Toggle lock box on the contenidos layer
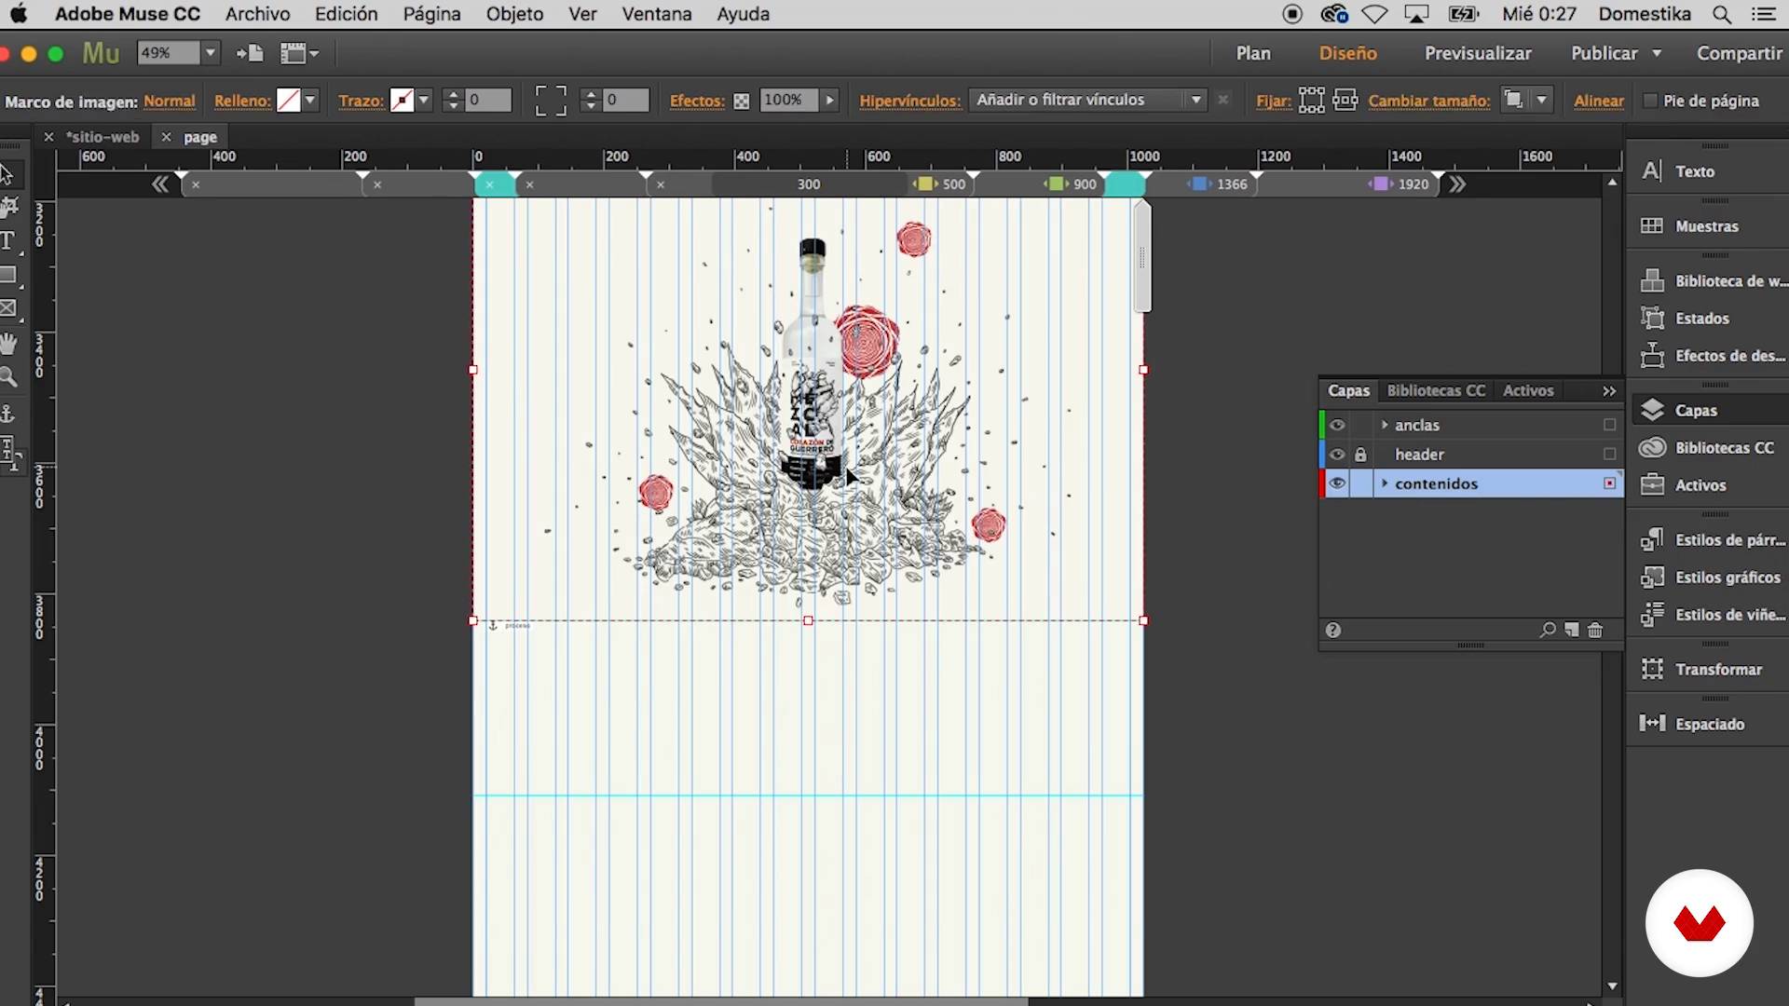The width and height of the screenshot is (1789, 1006). pyautogui.click(x=1360, y=483)
